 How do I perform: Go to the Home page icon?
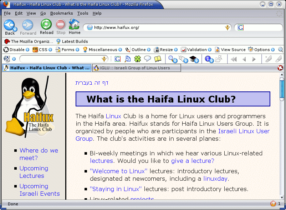[x=74, y=24]
